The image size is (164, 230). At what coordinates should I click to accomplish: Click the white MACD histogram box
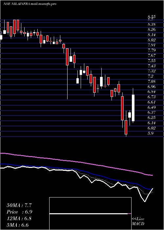click(x=90, y=214)
